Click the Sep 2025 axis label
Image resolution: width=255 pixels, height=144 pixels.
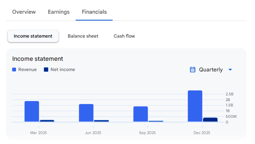(x=147, y=133)
